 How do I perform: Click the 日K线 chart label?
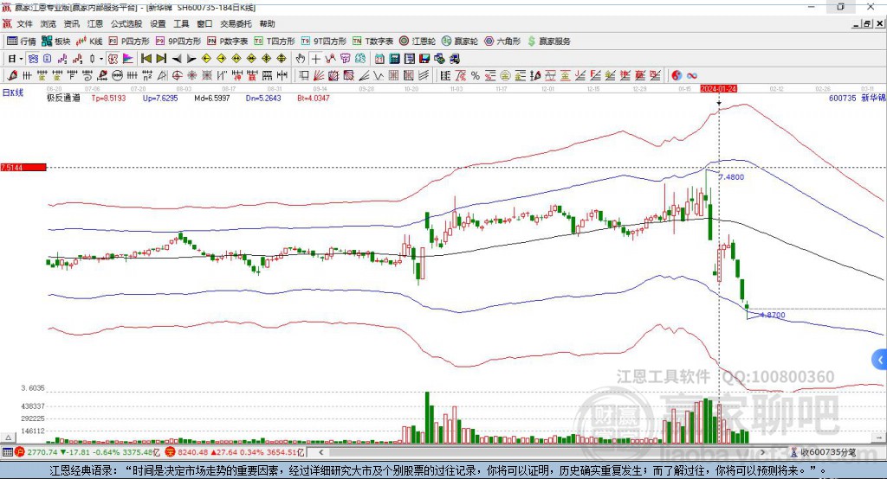13,93
